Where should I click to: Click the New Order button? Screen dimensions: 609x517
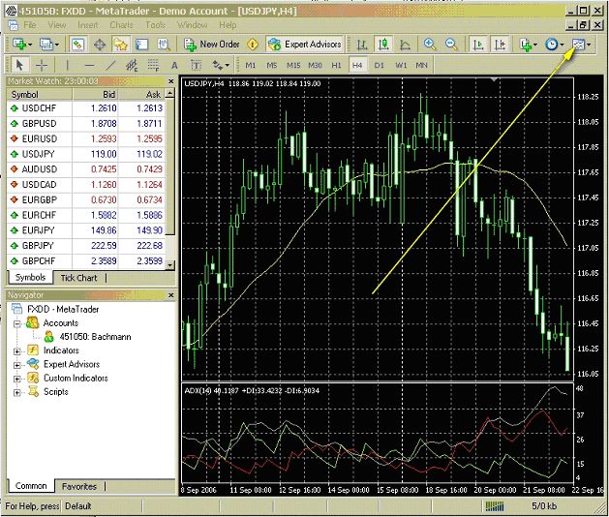click(212, 45)
